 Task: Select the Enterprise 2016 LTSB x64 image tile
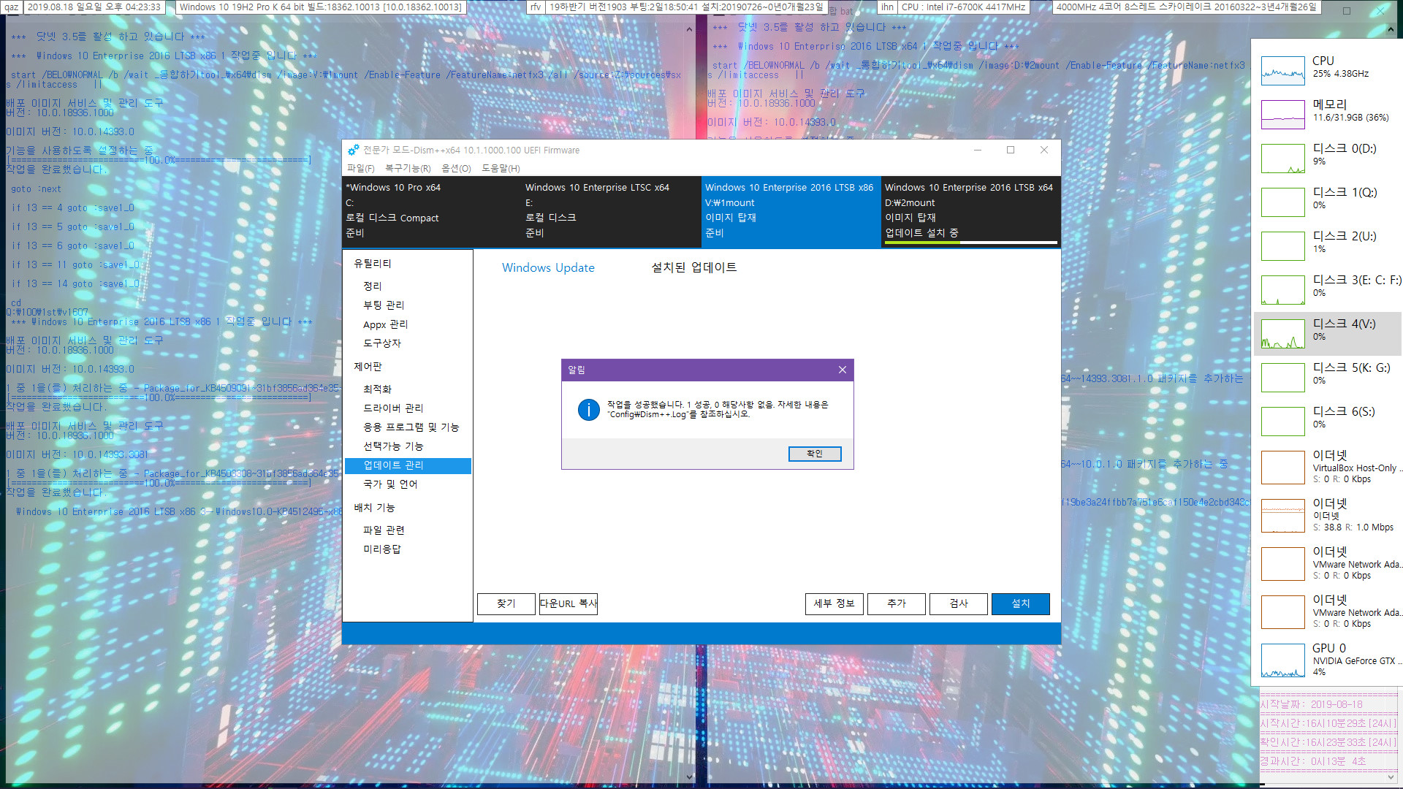click(970, 211)
